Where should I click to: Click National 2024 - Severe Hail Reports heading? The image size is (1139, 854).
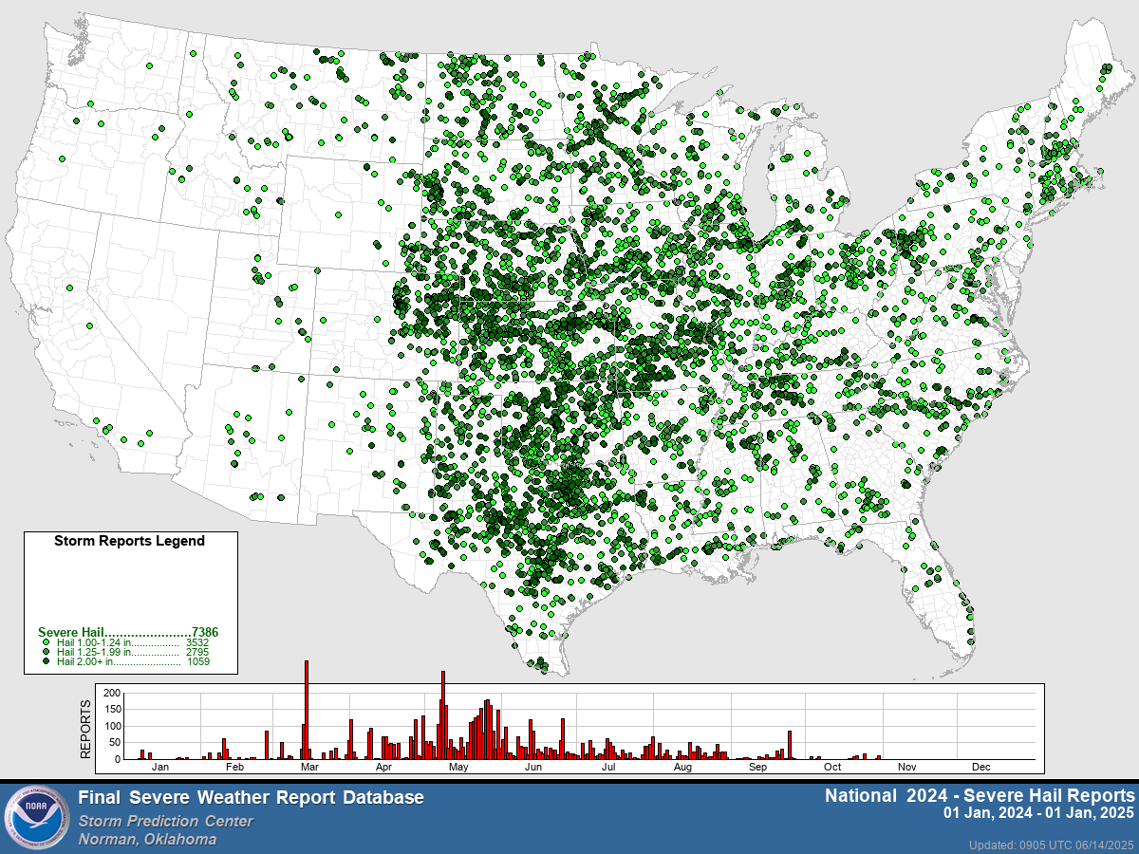(x=980, y=795)
